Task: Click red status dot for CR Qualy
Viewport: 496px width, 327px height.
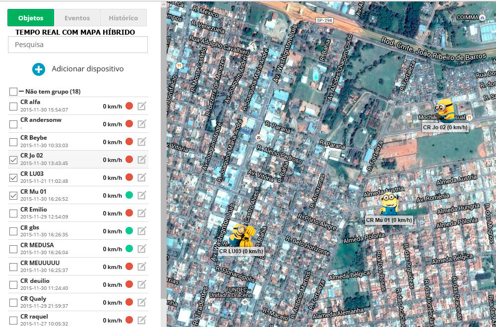Action: pos(129,302)
